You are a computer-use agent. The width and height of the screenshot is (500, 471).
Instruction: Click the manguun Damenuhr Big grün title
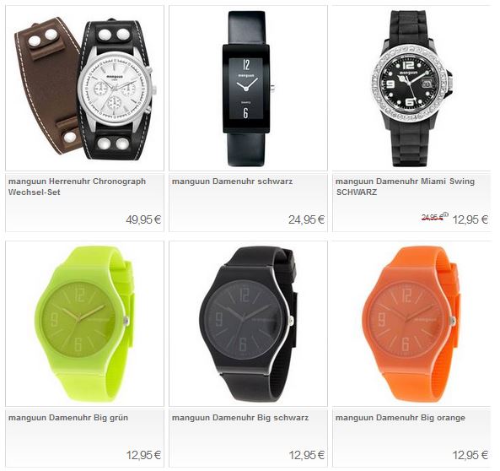[x=68, y=418]
